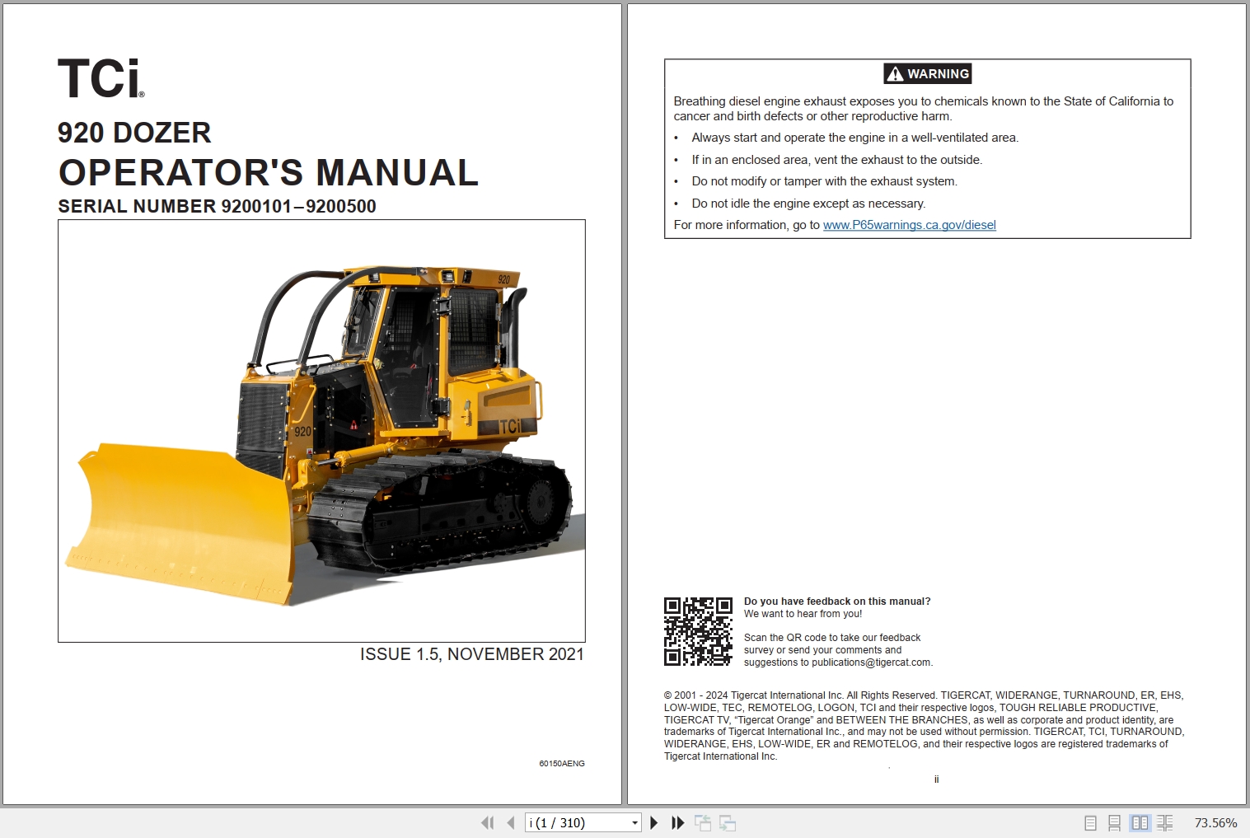1250x838 pixels.
Task: Advance to the next page
Action: tap(653, 822)
